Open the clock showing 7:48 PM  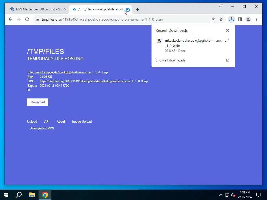(245, 195)
